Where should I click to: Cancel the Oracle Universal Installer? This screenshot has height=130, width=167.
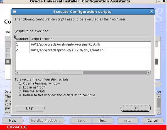[x=153, y=121]
